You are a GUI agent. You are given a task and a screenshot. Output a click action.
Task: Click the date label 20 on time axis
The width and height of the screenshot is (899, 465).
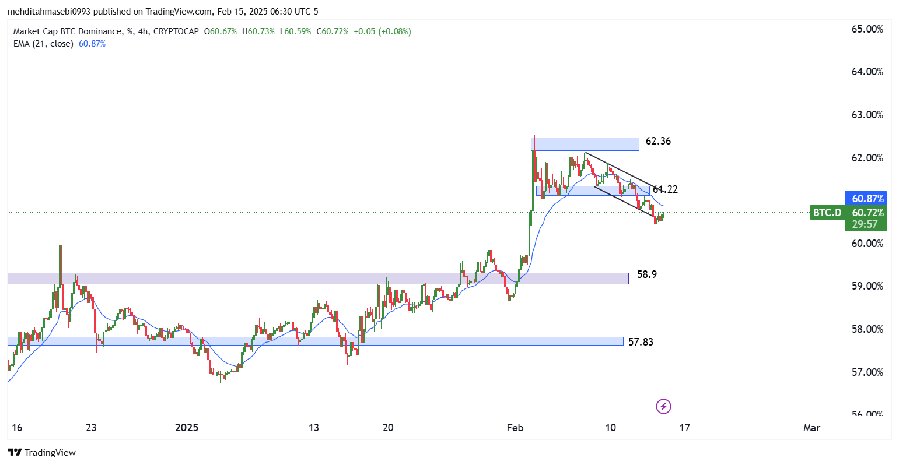coord(388,428)
